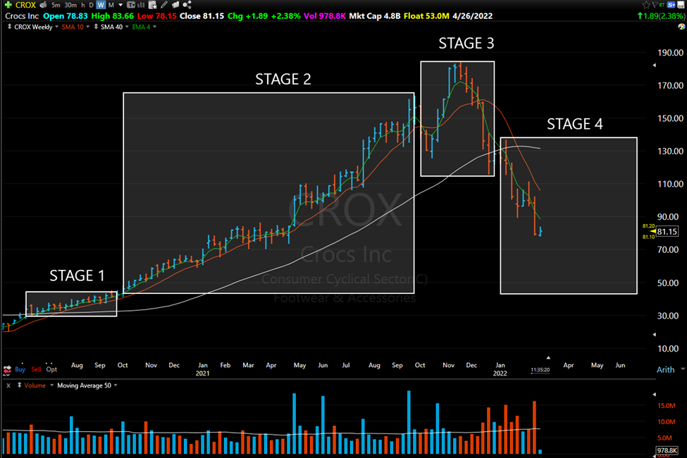Expand the SMA 10 dropdown arrow
This screenshot has width=687, height=458.
87,27
